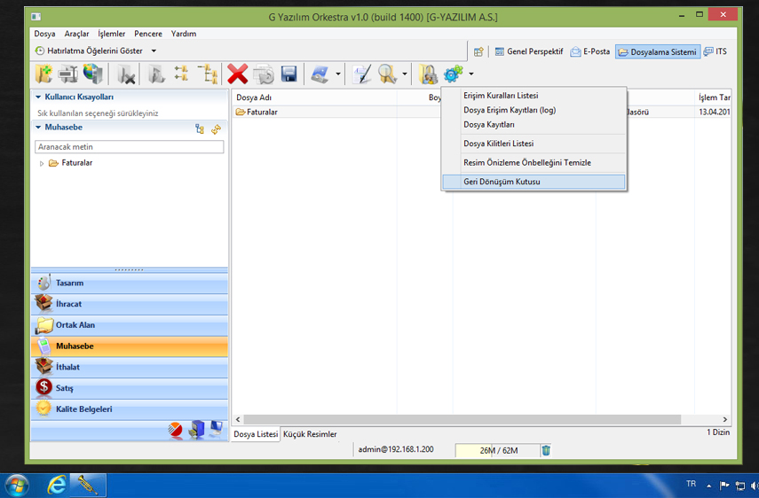
Task: Click the notepad with pen edit icon
Action: click(361, 74)
